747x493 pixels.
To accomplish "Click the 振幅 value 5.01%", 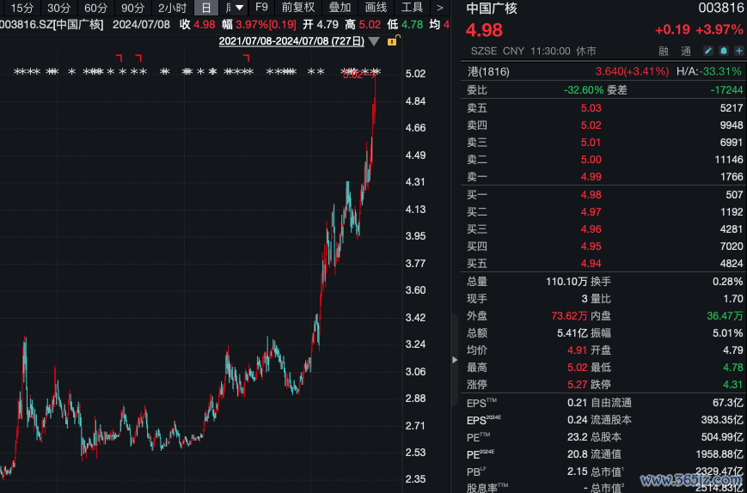I will click(x=728, y=333).
